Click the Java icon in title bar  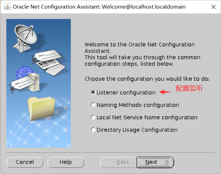click(x=8, y=7)
